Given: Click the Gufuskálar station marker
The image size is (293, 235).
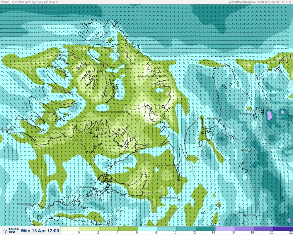Looking at the screenshot, I should [32, 206].
